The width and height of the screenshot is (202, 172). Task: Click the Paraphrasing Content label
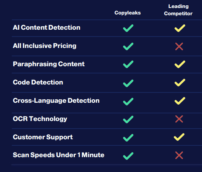click(x=49, y=64)
